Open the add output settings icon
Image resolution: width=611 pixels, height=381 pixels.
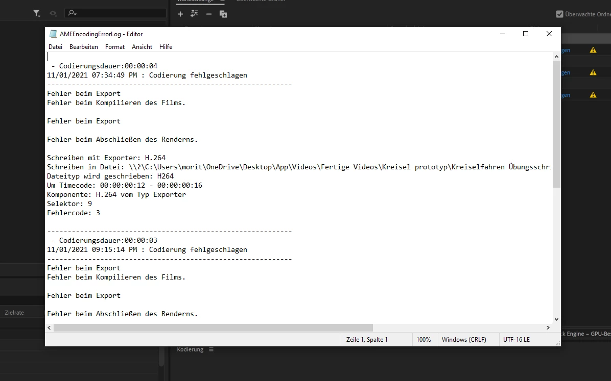pyautogui.click(x=195, y=14)
